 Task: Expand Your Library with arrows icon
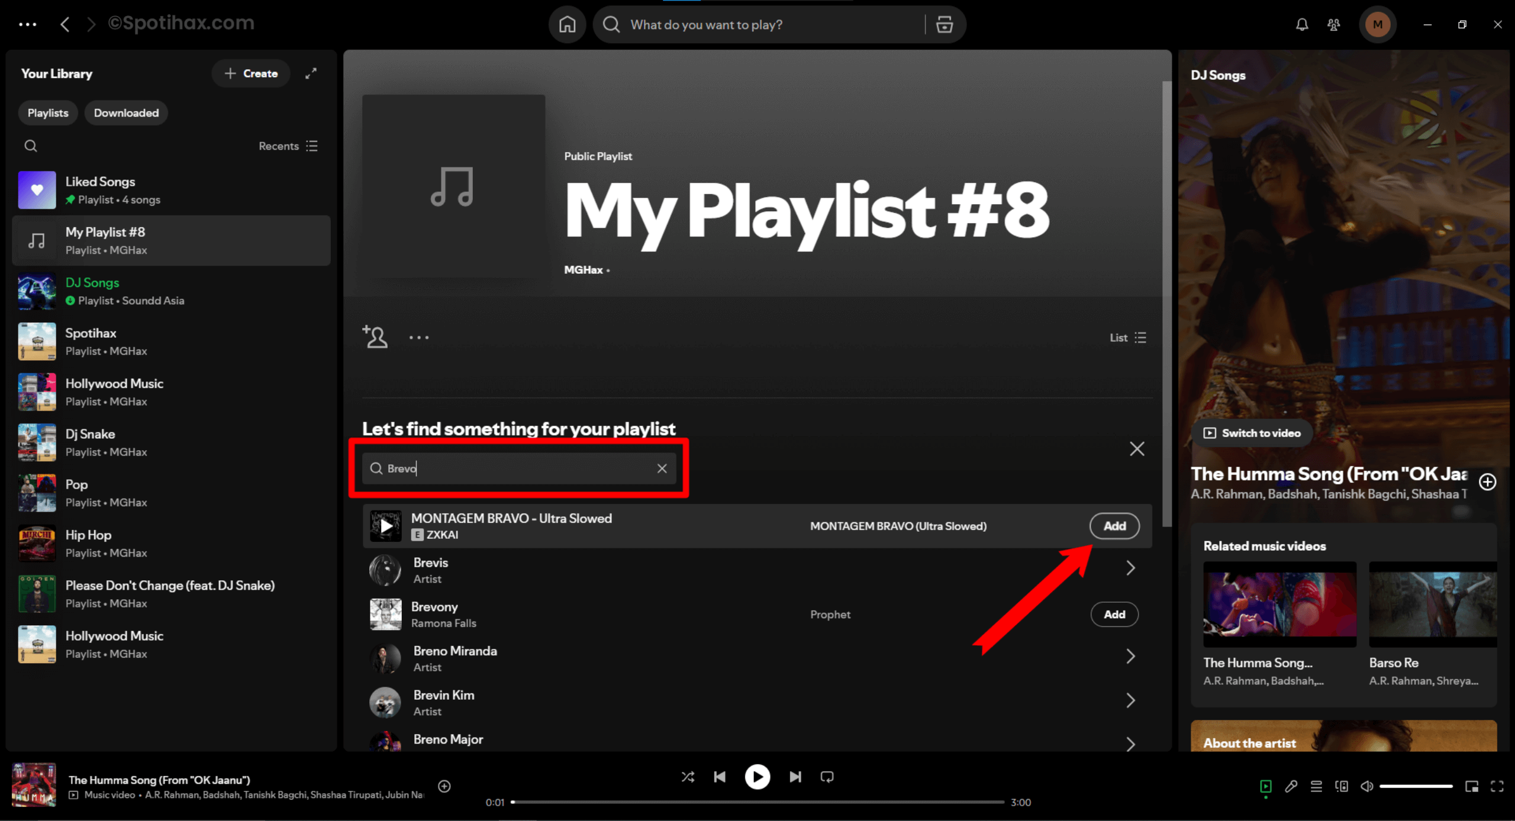pos(311,73)
